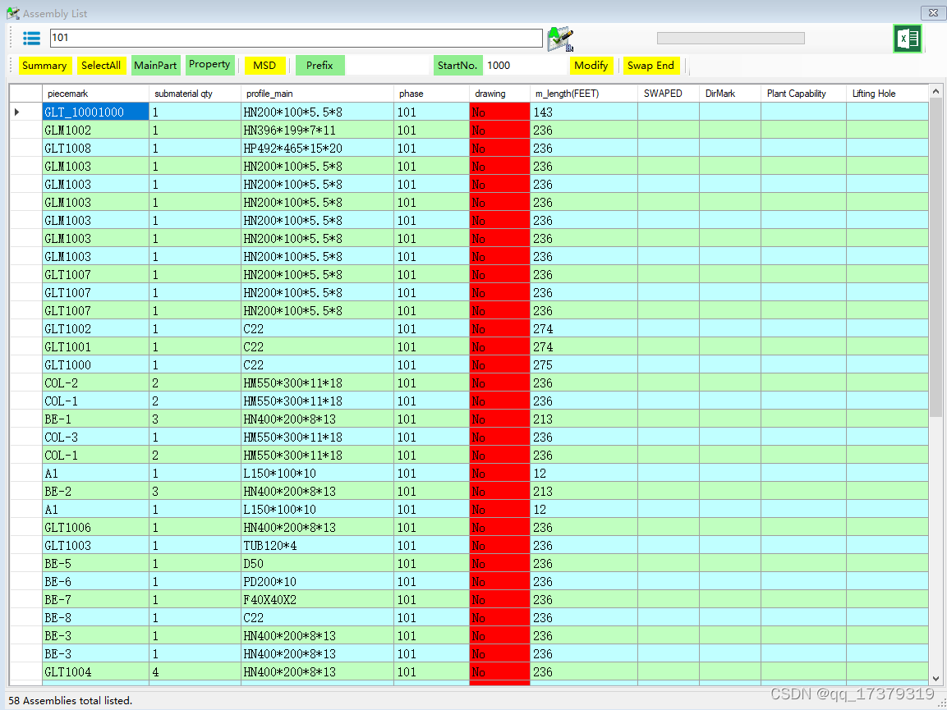Click the Summary button
Screen dimensions: 947x710
tap(44, 65)
